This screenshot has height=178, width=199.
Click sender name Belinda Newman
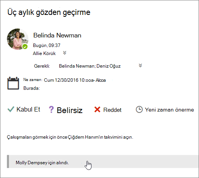57,35
